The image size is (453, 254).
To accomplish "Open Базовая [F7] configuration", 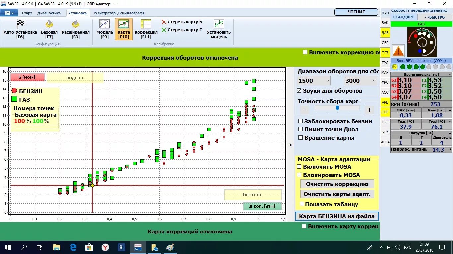I will click(49, 29).
